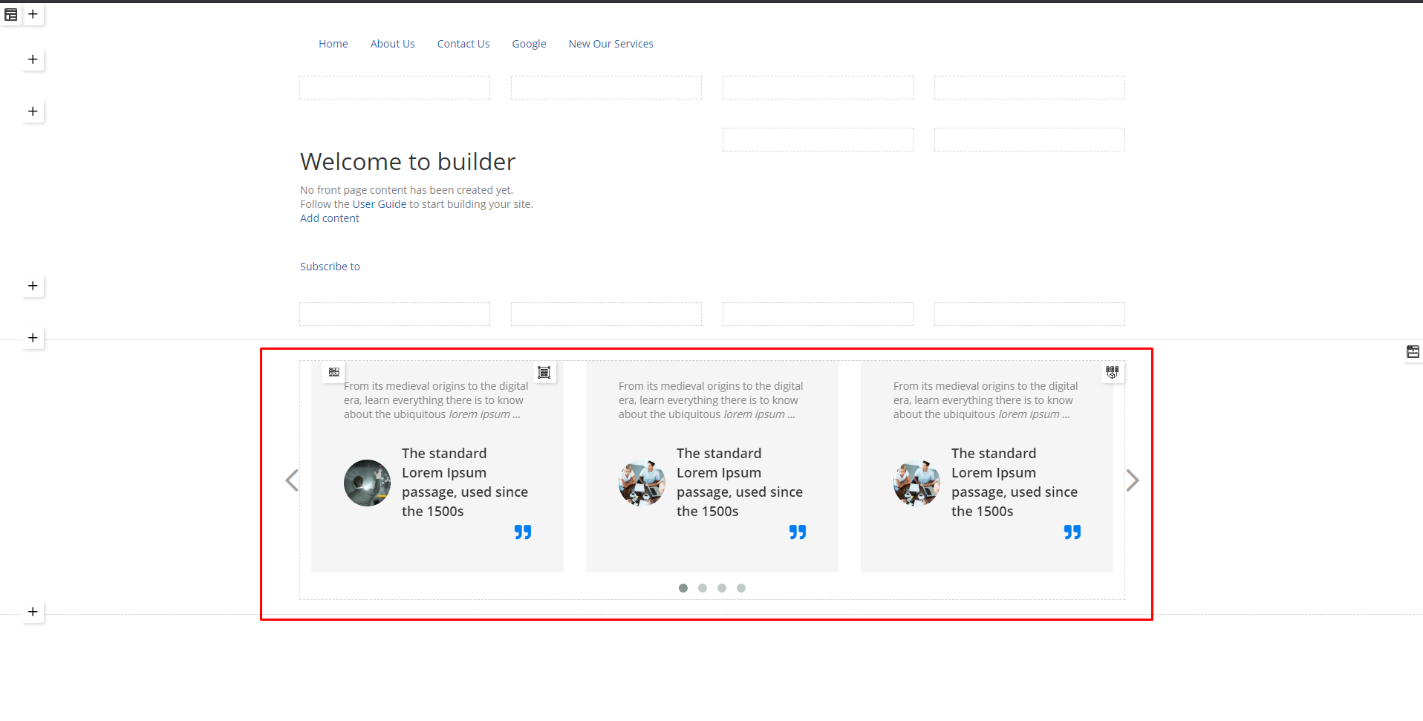This screenshot has height=721, width=1423.
Task: Click plus button nearest the Subscribe to row
Action: [x=33, y=286]
